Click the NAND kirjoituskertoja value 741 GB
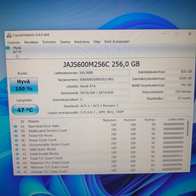 click(178, 85)
